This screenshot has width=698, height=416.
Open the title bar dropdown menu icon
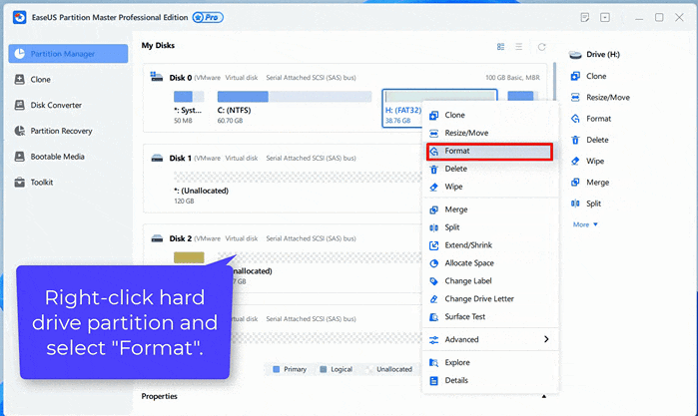[605, 17]
